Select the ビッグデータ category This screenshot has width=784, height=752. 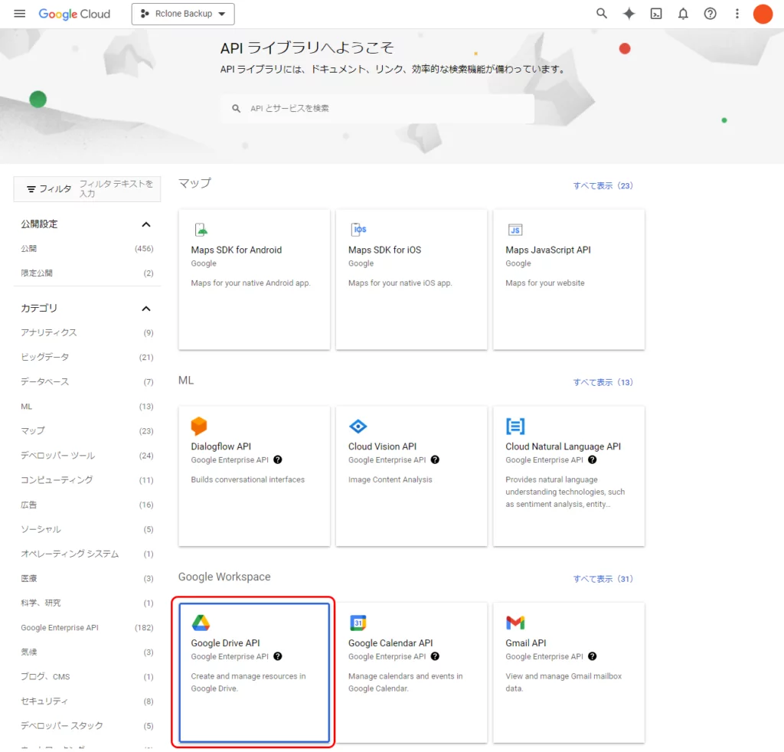87,357
